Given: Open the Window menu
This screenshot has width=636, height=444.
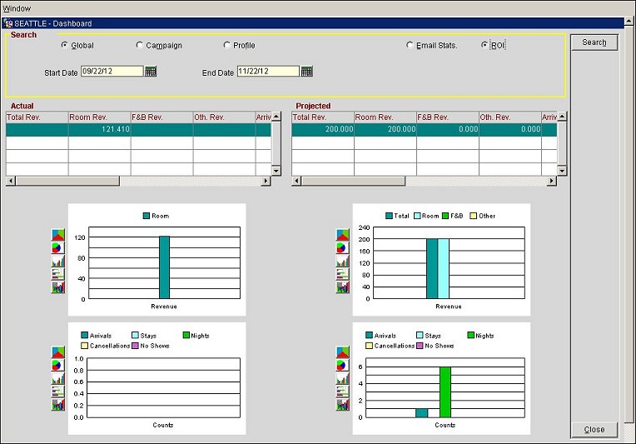Looking at the screenshot, I should pyautogui.click(x=17, y=8).
